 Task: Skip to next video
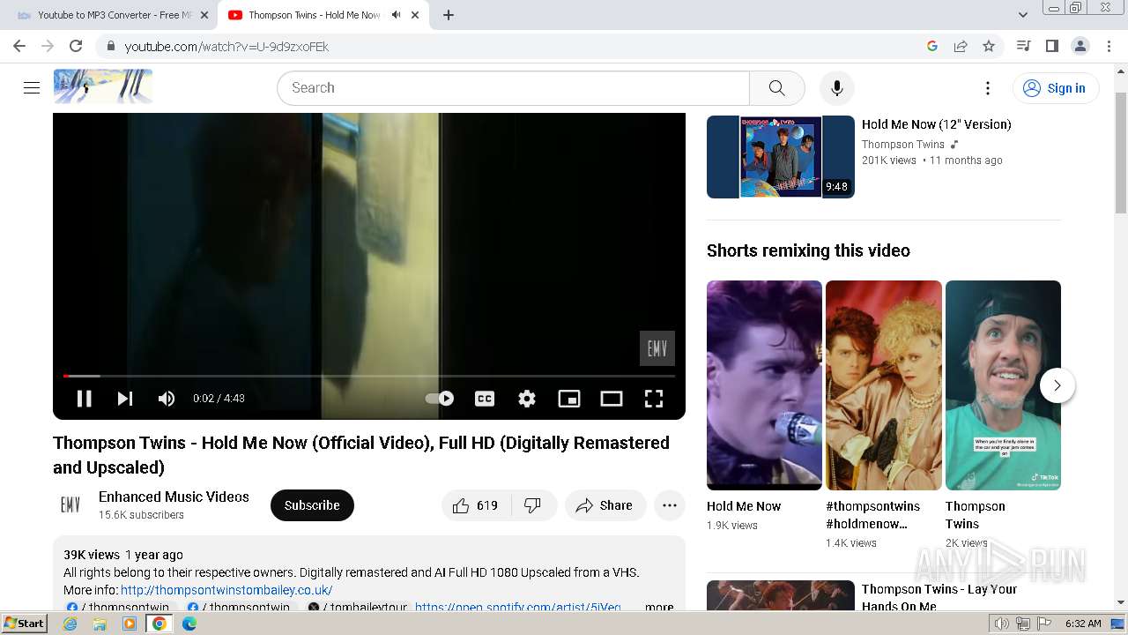coord(125,399)
